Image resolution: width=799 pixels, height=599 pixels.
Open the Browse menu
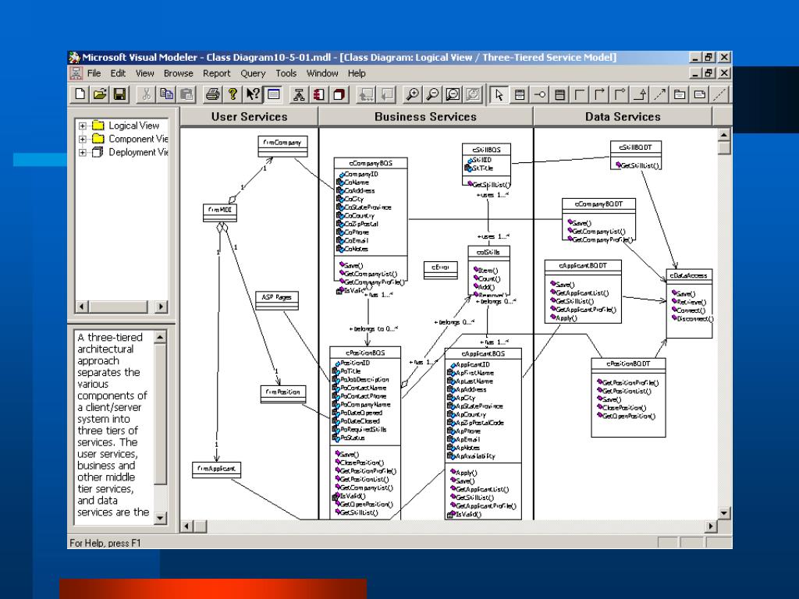(x=179, y=73)
